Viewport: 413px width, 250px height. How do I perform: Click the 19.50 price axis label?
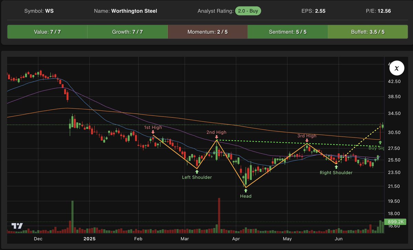pos(394,201)
